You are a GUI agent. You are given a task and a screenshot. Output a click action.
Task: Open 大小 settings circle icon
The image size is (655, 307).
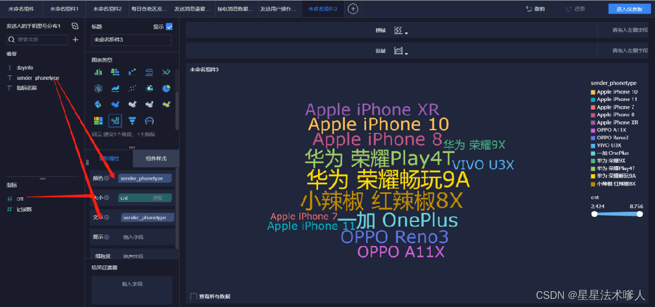[x=106, y=197]
